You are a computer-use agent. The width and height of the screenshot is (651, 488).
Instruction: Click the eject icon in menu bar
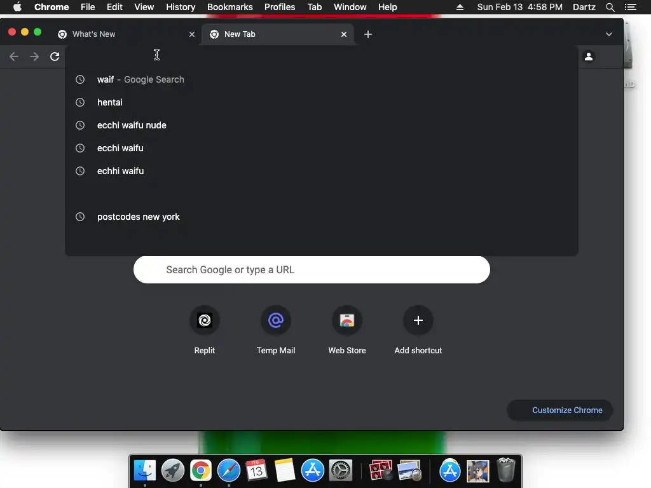click(460, 7)
